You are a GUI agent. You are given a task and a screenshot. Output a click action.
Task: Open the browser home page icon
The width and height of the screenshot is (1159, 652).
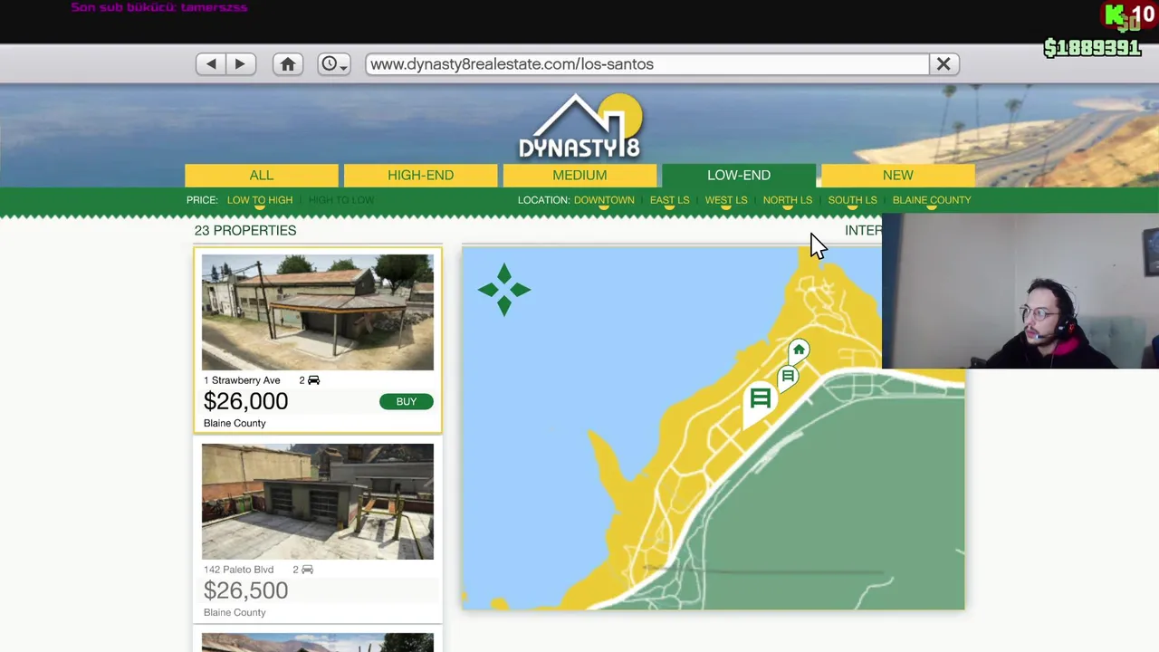coord(288,64)
